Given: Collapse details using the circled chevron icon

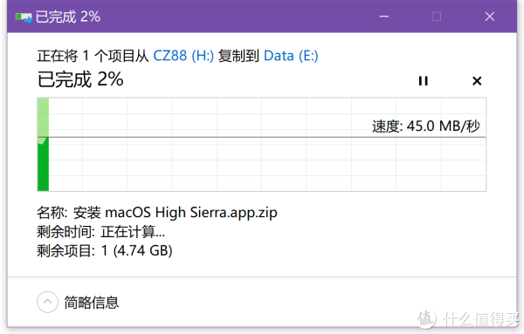Looking at the screenshot, I should (47, 302).
